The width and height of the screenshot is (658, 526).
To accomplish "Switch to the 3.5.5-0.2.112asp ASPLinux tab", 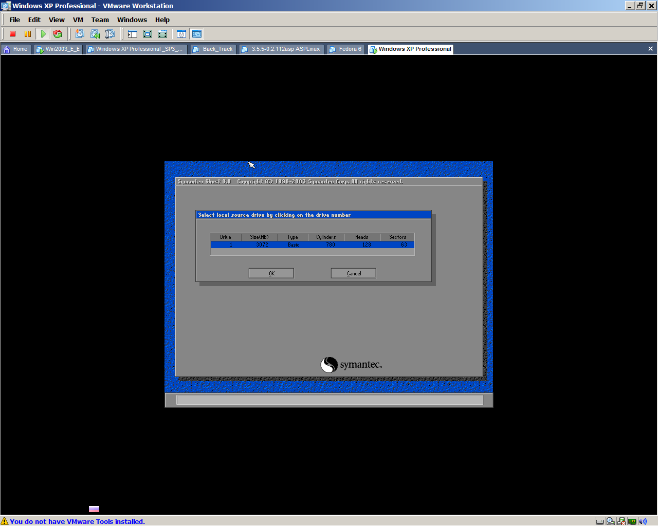I will (x=281, y=49).
